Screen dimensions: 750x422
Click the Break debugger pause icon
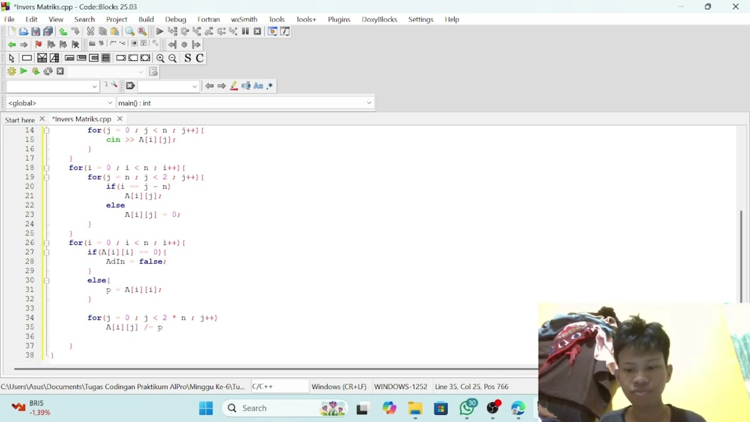coord(246,32)
